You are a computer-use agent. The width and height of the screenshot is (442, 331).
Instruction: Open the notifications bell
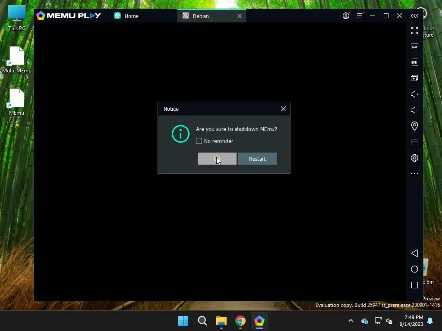(x=430, y=321)
